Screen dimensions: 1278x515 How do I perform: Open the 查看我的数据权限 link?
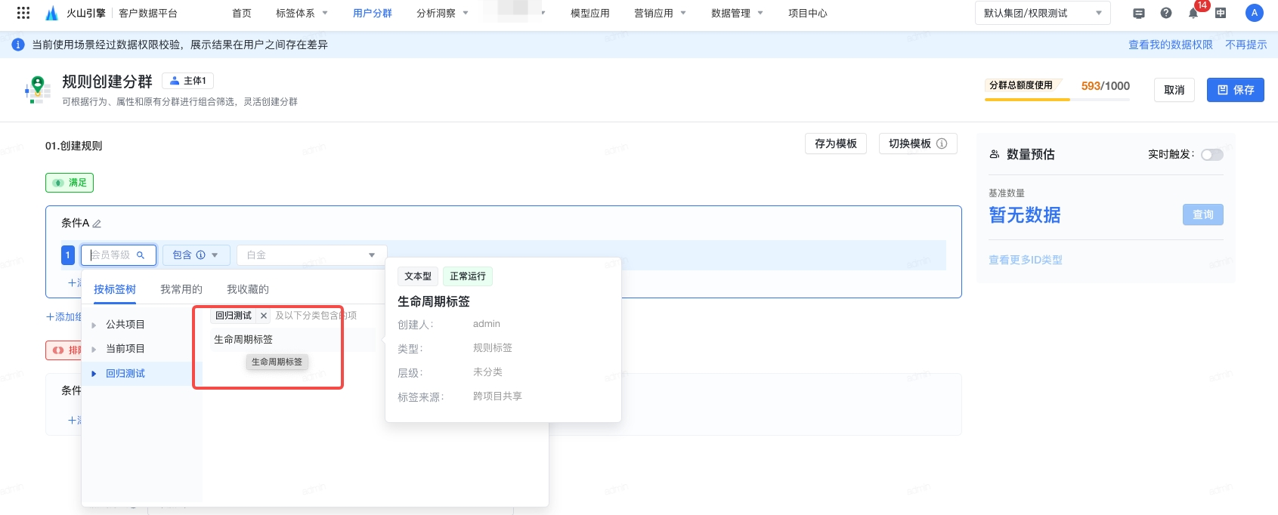point(1170,45)
